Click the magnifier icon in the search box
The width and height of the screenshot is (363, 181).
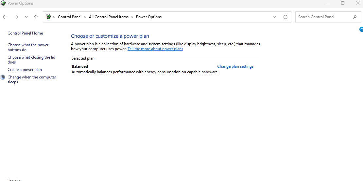click(354, 17)
